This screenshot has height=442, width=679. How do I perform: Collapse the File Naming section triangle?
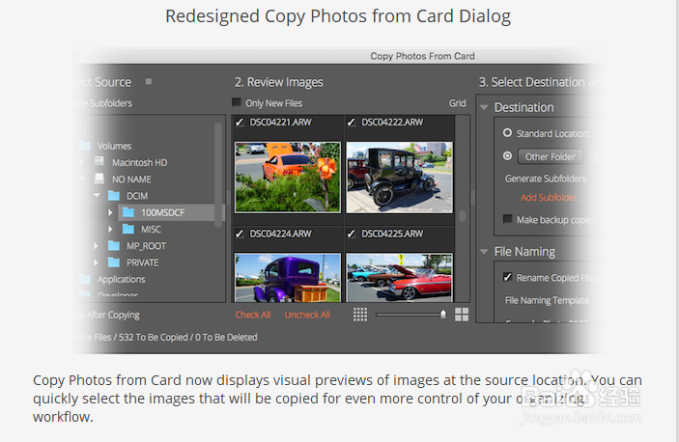pyautogui.click(x=484, y=251)
